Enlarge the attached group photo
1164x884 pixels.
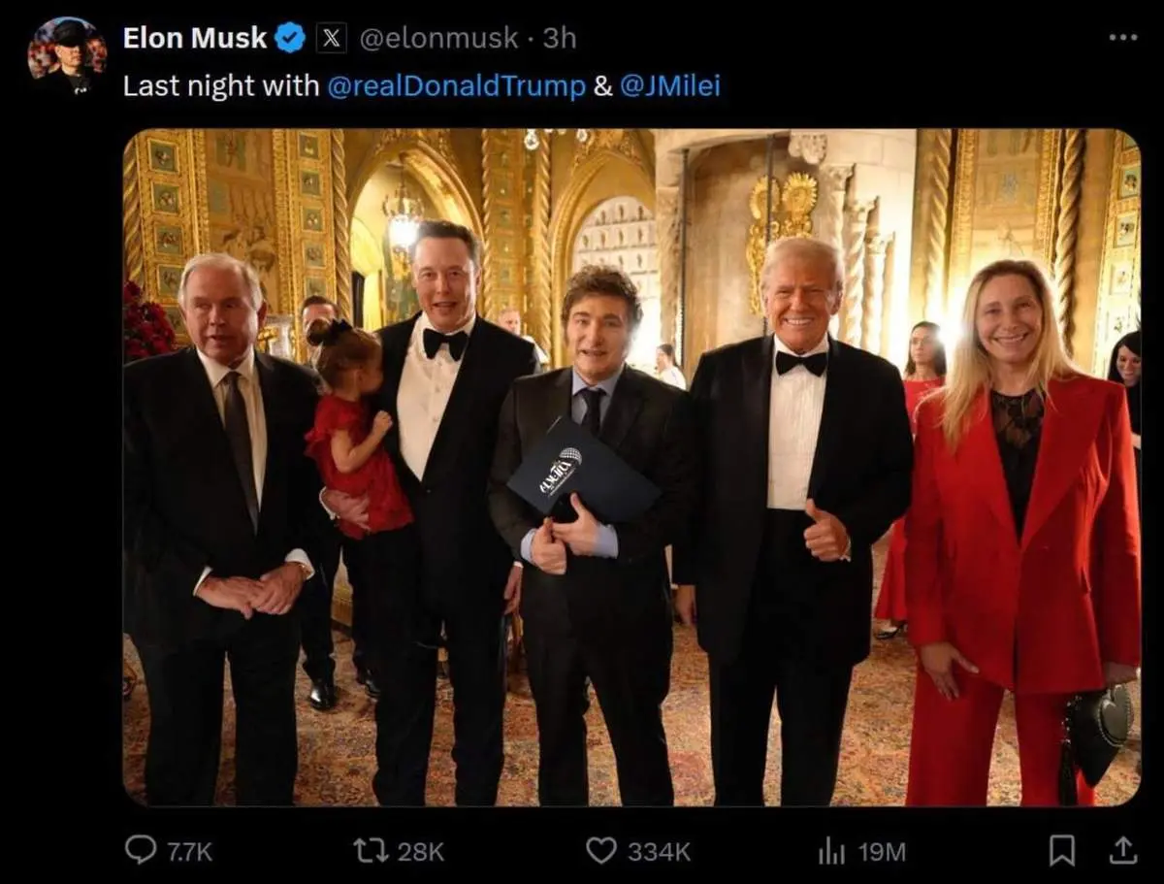coord(631,467)
